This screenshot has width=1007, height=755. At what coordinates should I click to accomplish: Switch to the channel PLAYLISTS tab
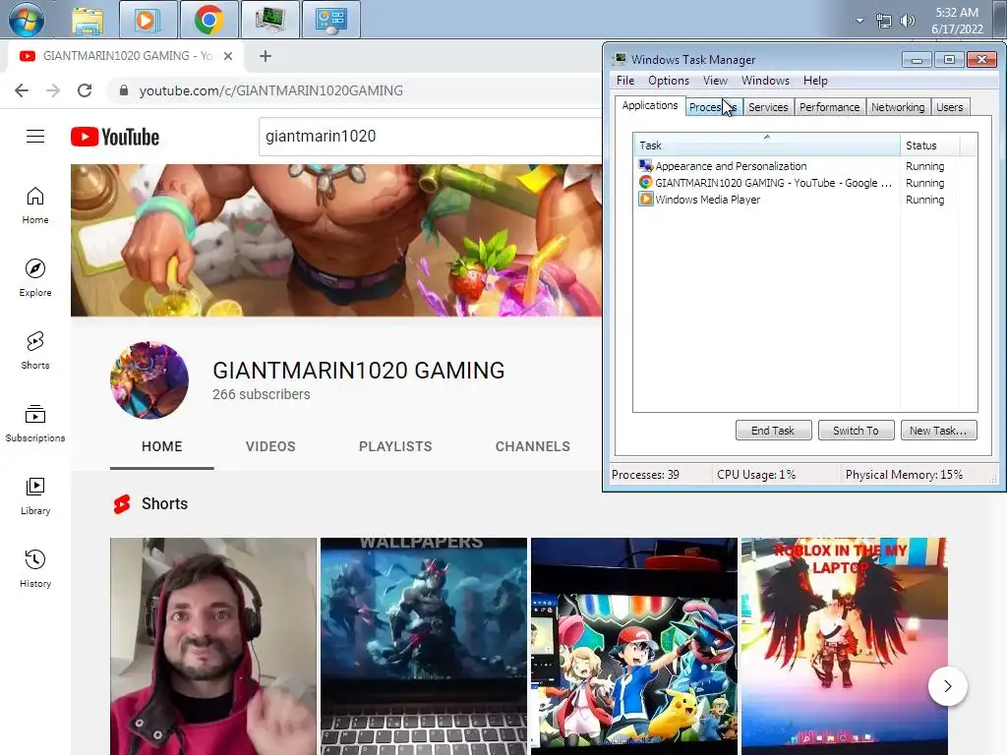point(395,446)
